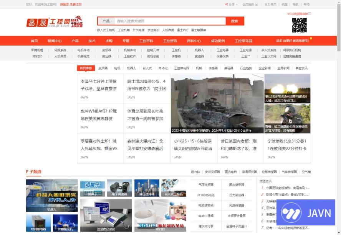Select the 变频器 news tab
The width and height of the screenshot is (341, 235).
pyautogui.click(x=103, y=68)
